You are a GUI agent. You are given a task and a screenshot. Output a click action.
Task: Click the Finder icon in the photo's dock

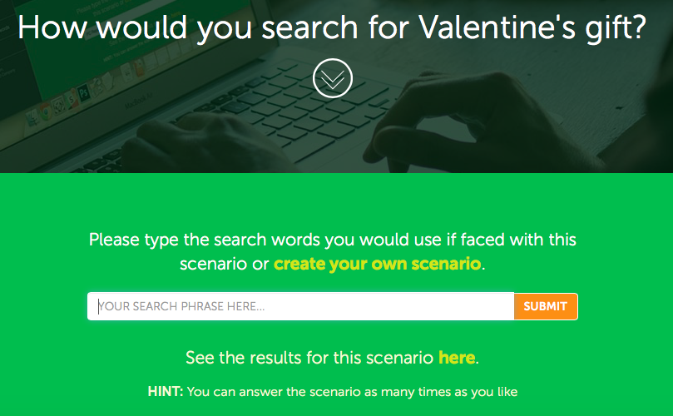click(32, 117)
